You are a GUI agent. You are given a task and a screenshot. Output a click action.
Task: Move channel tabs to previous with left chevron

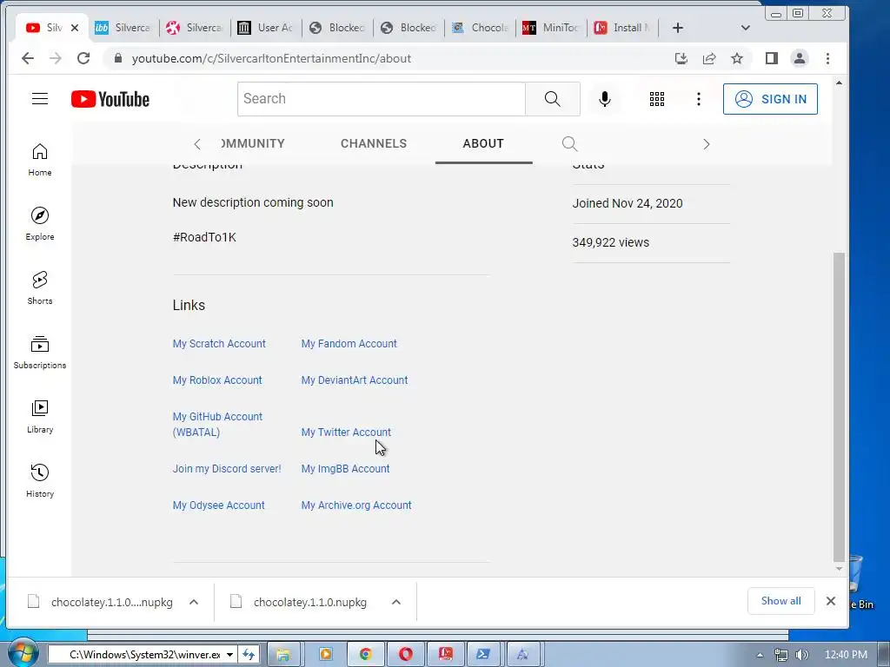pos(197,144)
